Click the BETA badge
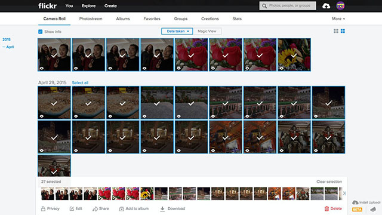Image resolution: width=382 pixels, height=215 pixels. click(357, 210)
